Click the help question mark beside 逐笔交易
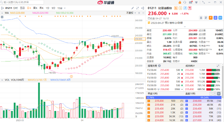224x122 pixels. tap(159, 66)
